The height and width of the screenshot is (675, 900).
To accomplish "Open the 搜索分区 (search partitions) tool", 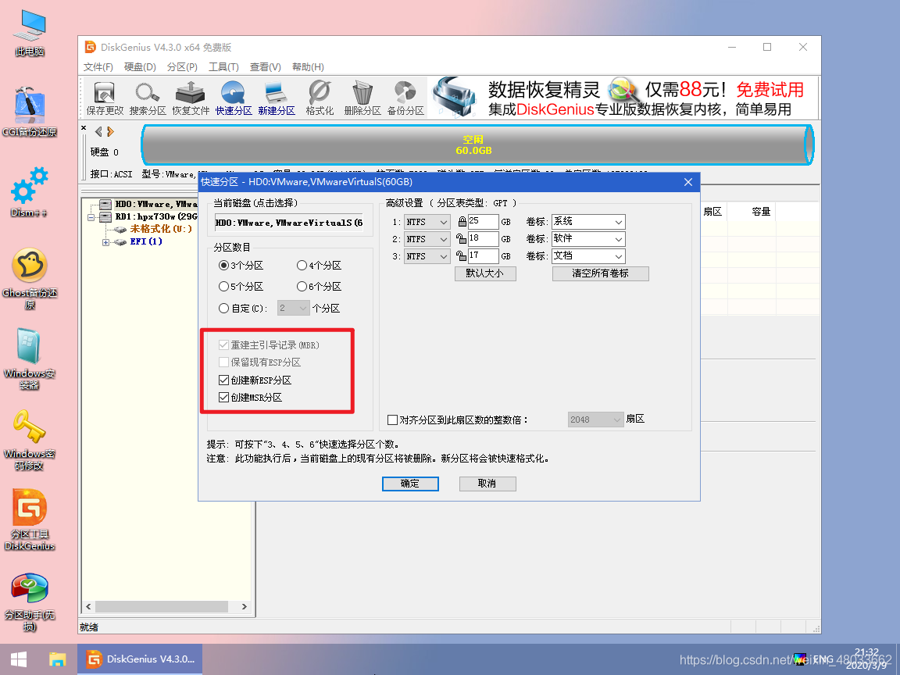I will (x=148, y=98).
